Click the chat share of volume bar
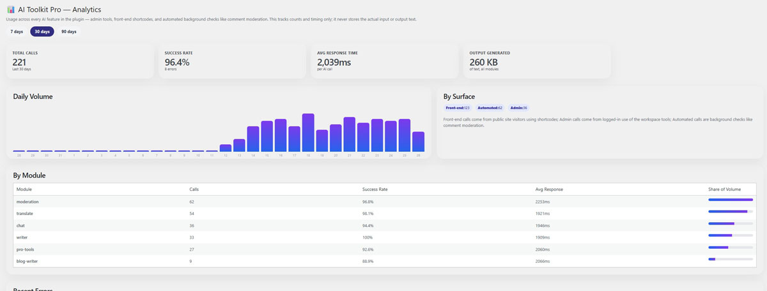767x291 pixels. click(731, 223)
